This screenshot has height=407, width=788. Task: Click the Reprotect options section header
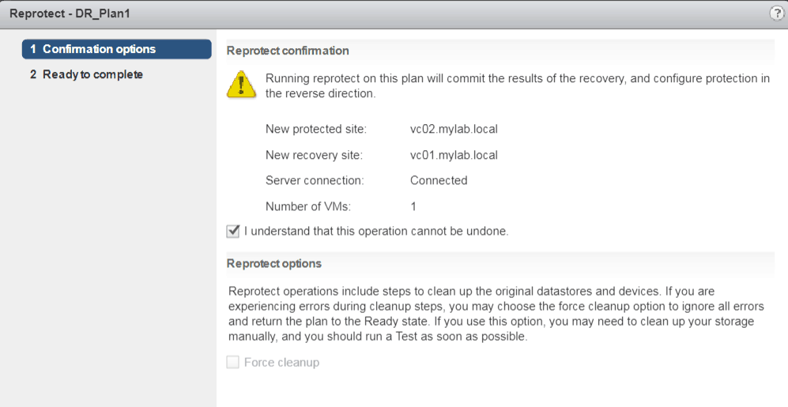273,263
